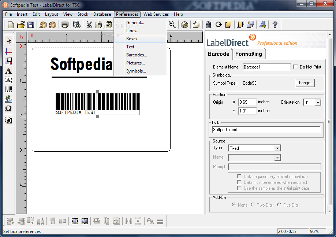Open a label file with folder icon
Image resolution: width=336 pixels, height=237 pixels.
21,25
